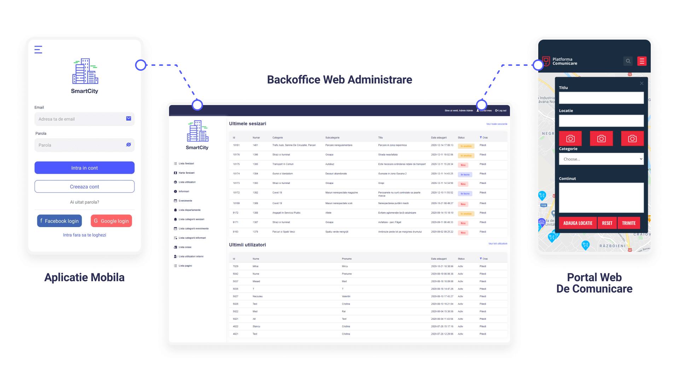Click 'Vezi toti utilizatorii' link
Image resolution: width=679 pixels, height=382 pixels.
[x=498, y=244]
